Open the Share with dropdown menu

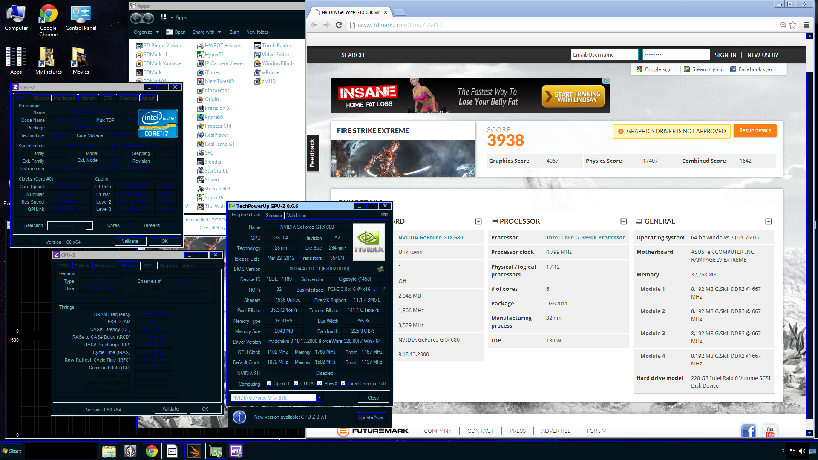tap(207, 32)
